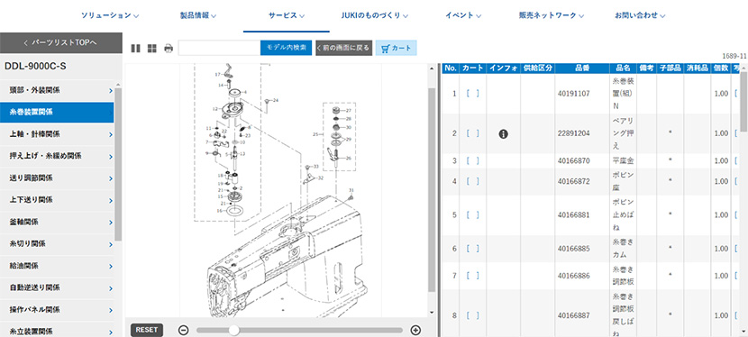Click the モデル内検索 search button
This screenshot has width=748, height=337.
287,48
